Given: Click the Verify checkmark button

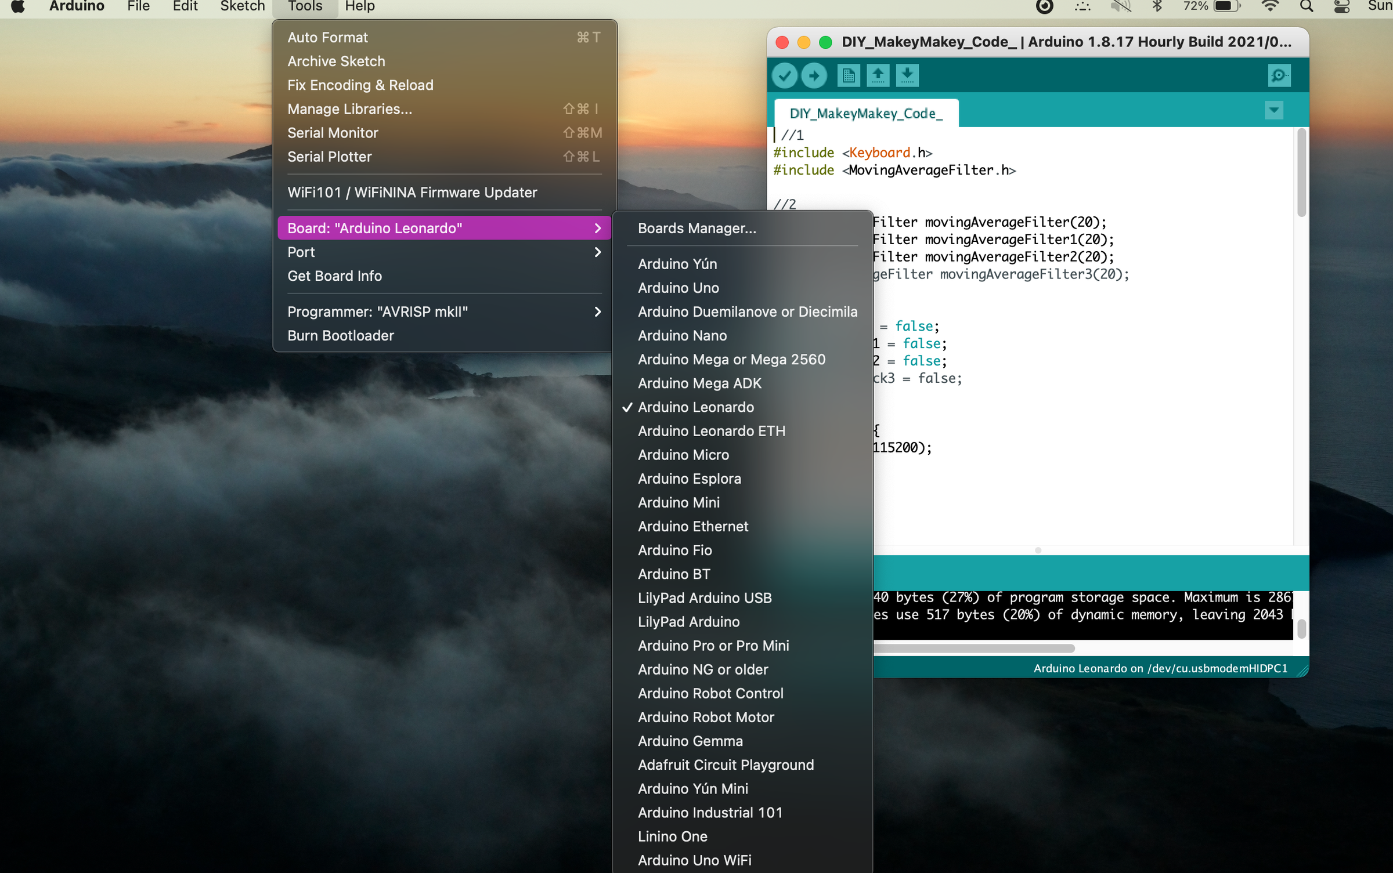Looking at the screenshot, I should [785, 75].
